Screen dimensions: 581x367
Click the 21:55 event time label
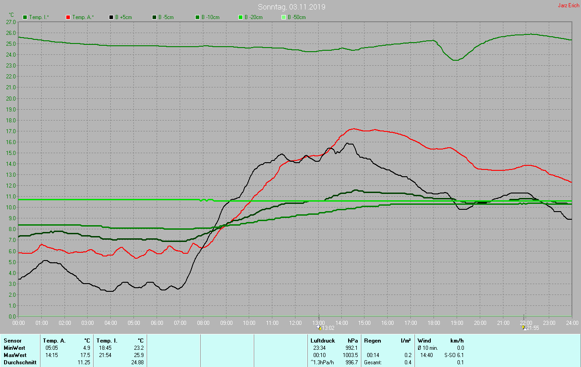click(x=533, y=328)
